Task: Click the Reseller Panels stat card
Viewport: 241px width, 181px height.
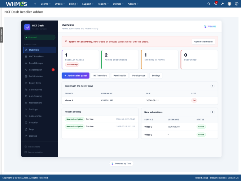Action: 80,59
